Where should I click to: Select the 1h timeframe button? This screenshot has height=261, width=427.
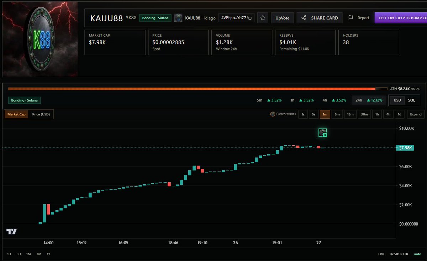[x=377, y=114]
